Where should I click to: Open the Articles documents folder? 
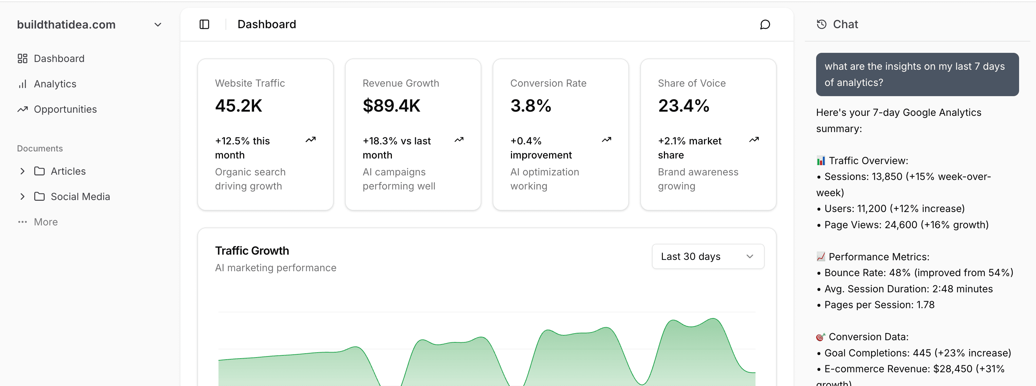click(x=68, y=171)
